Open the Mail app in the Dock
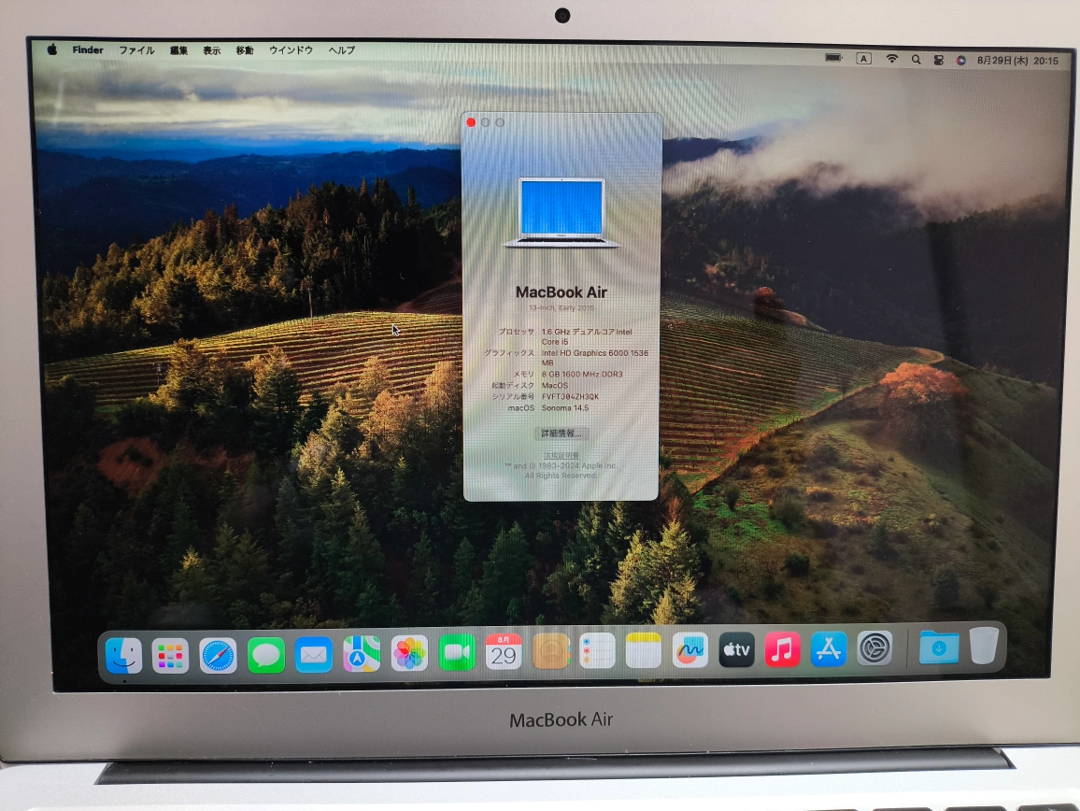1080x811 pixels. tap(313, 654)
